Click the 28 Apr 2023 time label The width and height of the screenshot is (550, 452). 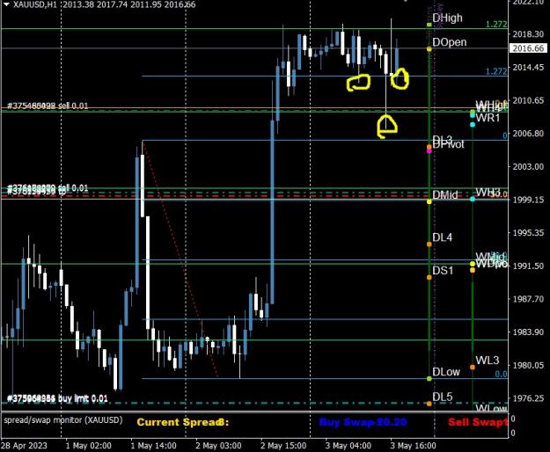pyautogui.click(x=24, y=446)
